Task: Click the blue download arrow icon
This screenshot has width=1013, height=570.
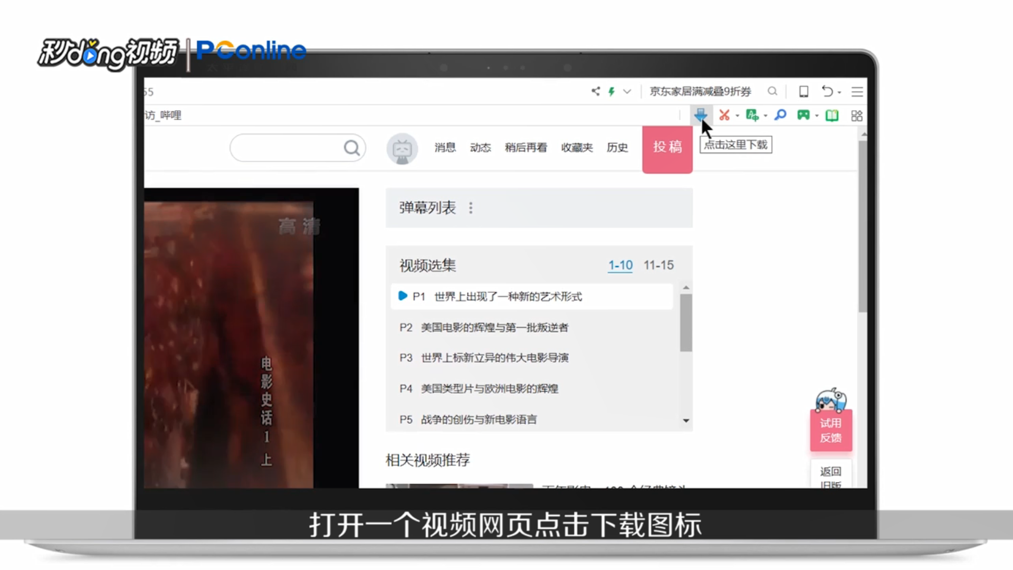Action: point(700,115)
